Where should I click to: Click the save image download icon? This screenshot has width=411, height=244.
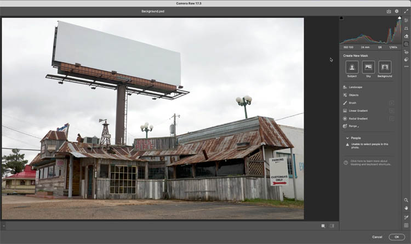(389, 11)
